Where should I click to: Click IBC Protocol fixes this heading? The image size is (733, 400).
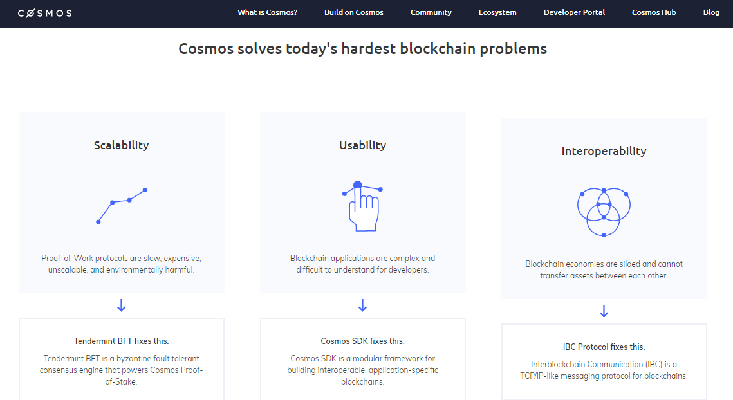(x=604, y=347)
